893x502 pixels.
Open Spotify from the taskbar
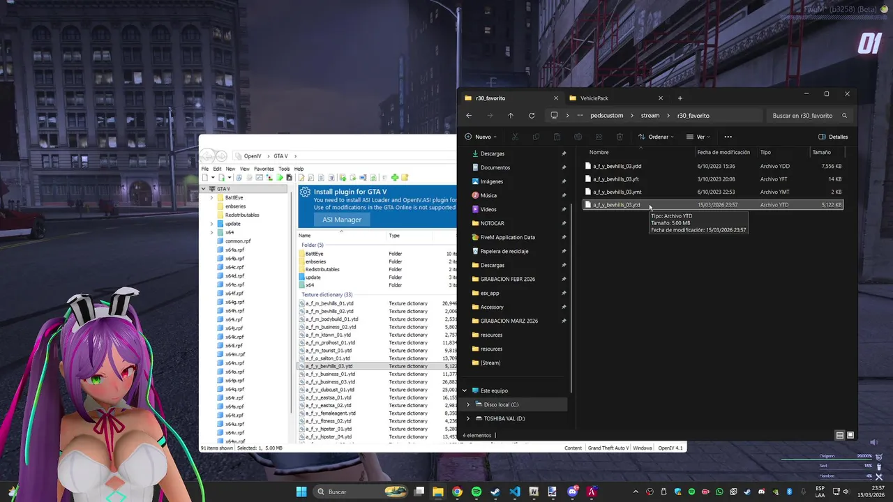(x=476, y=492)
